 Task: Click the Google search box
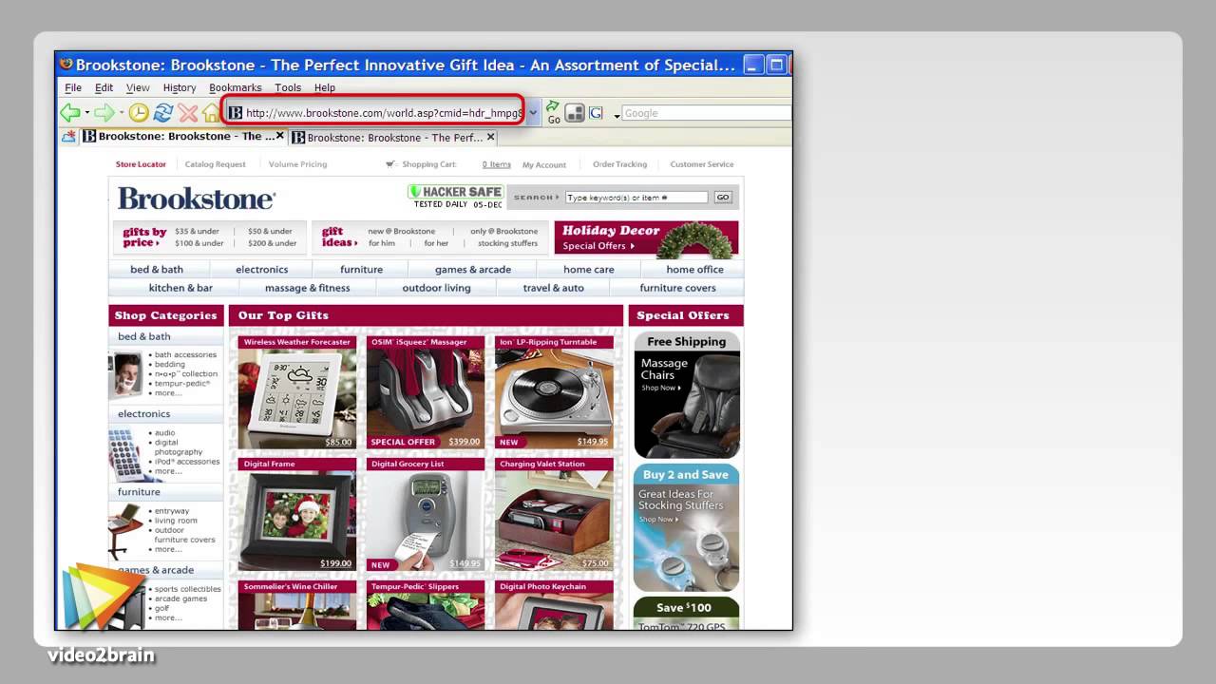706,113
